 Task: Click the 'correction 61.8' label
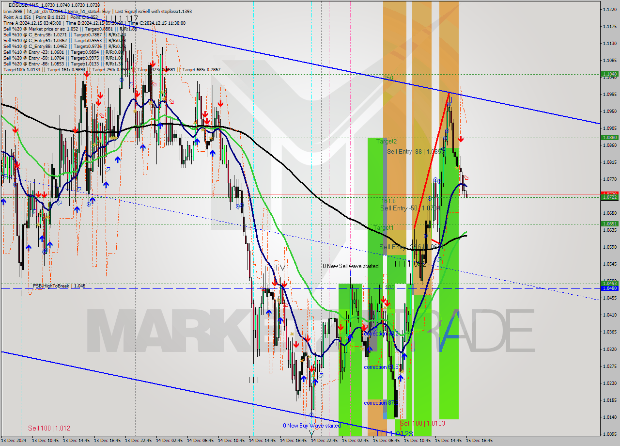381,367
